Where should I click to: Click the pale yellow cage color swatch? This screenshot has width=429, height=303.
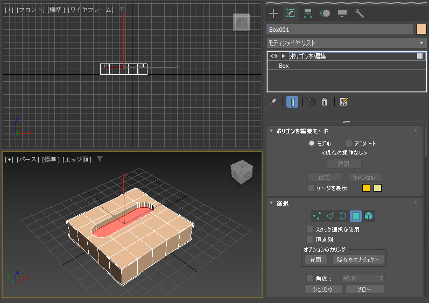(377, 188)
